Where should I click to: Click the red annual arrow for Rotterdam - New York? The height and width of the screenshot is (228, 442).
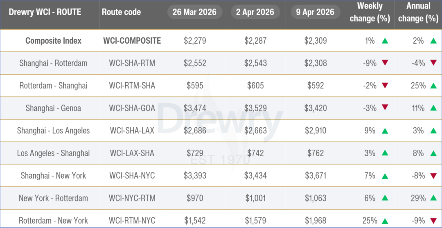click(433, 221)
